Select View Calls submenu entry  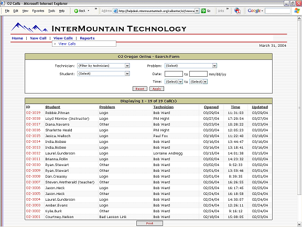coord(67,44)
